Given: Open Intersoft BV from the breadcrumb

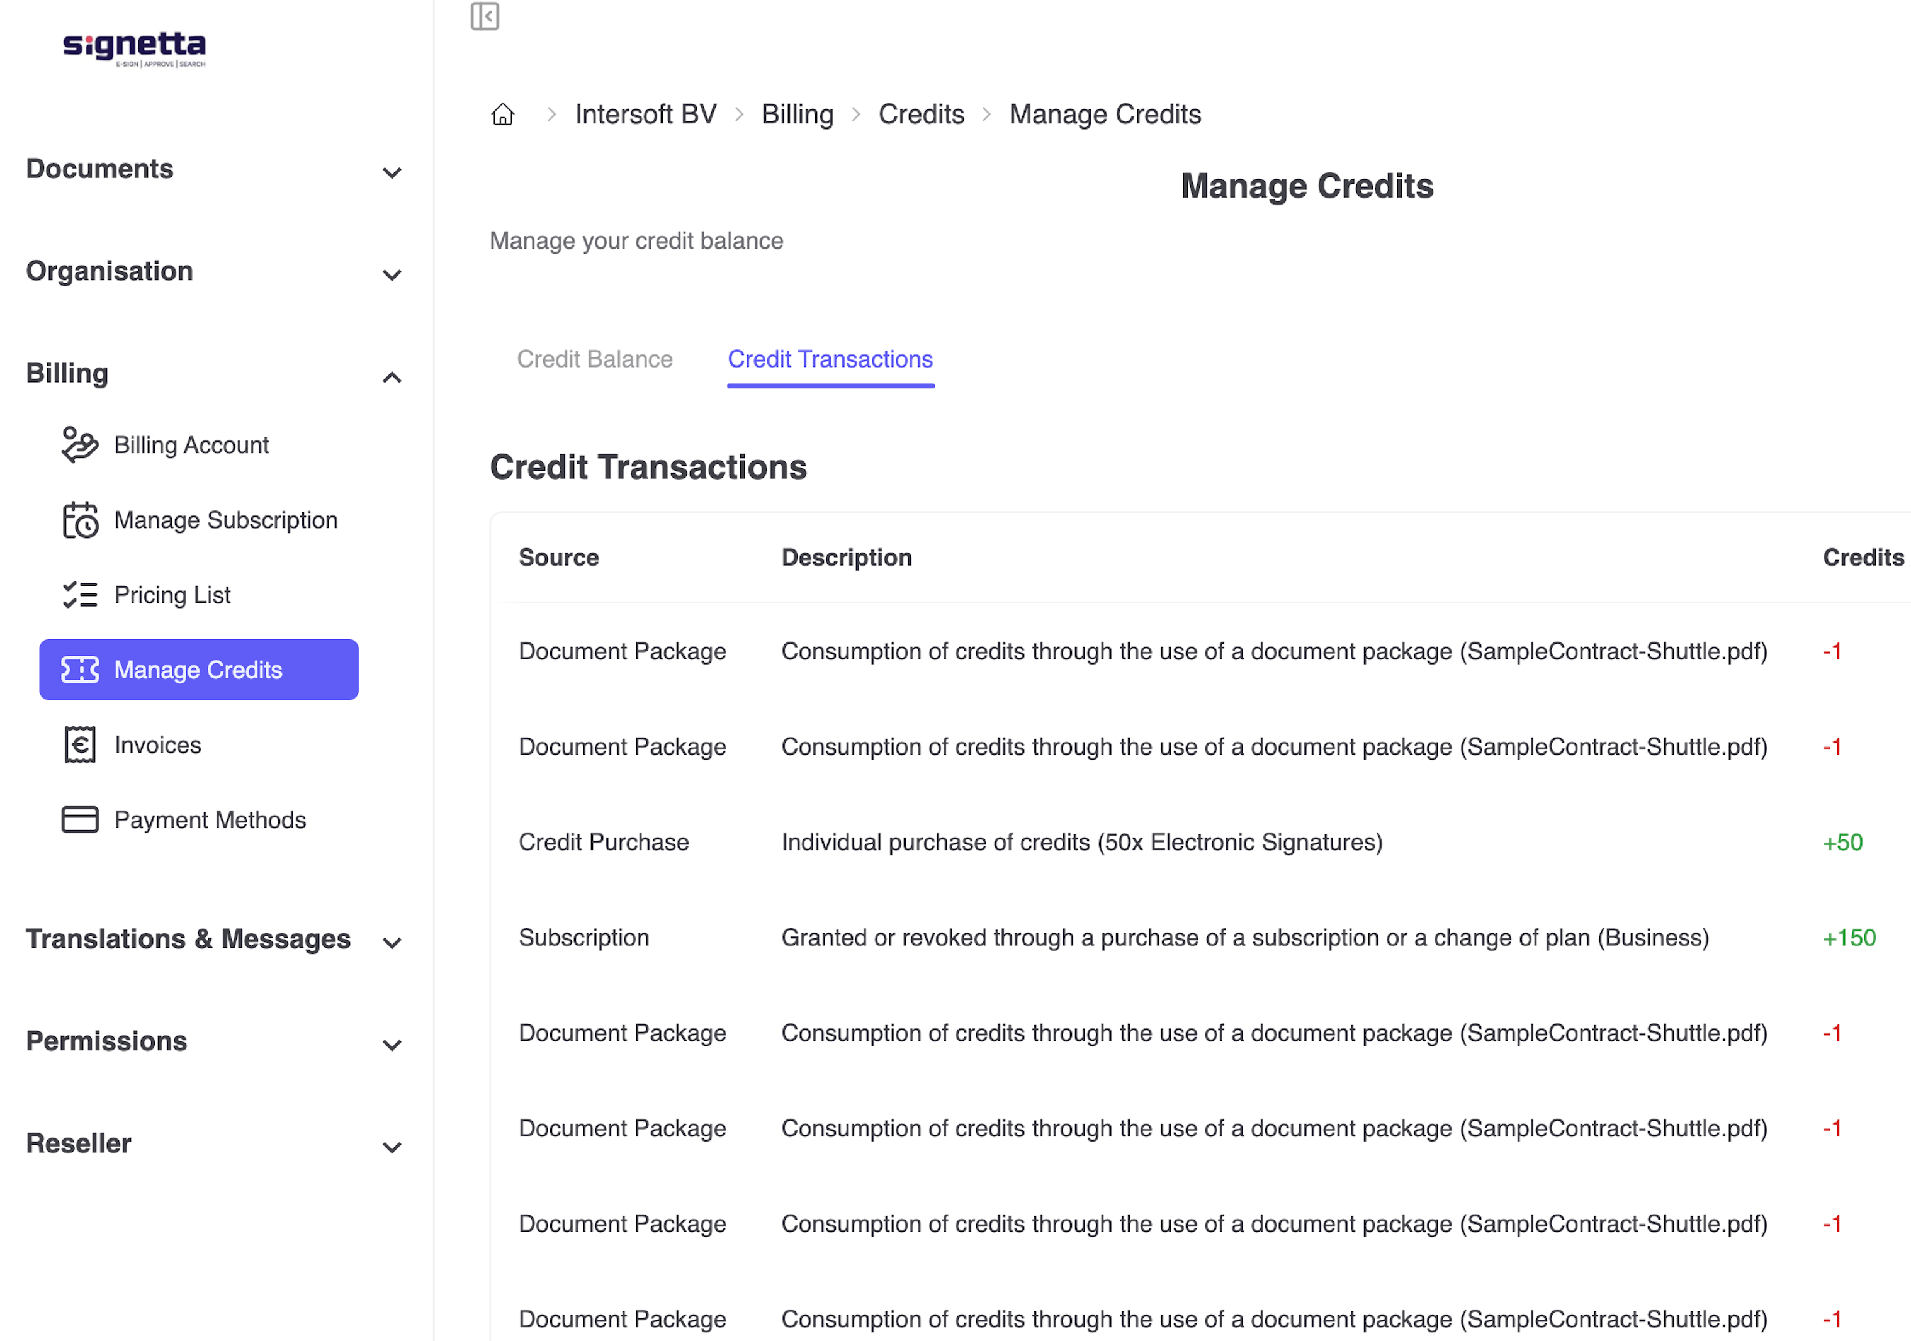Looking at the screenshot, I should click(x=646, y=115).
